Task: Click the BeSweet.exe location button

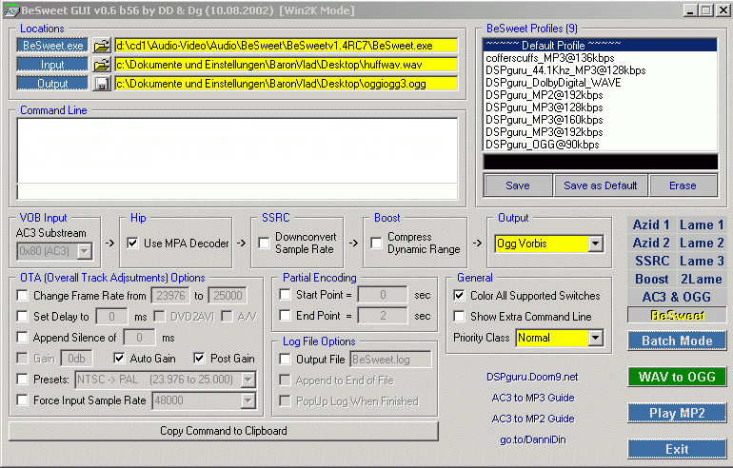Action: (x=52, y=46)
